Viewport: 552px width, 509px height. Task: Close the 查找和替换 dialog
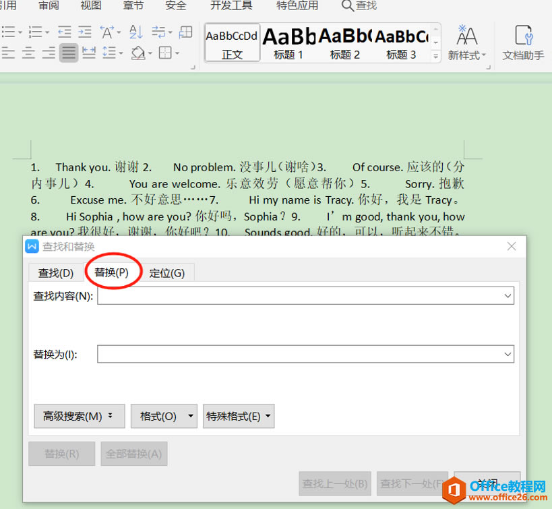[512, 246]
